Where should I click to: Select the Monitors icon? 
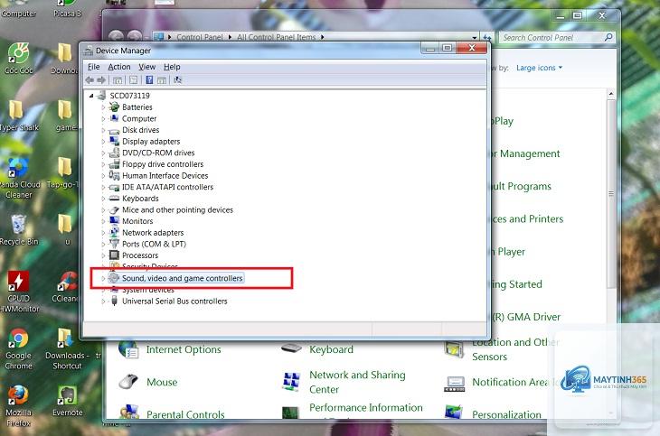click(x=114, y=221)
